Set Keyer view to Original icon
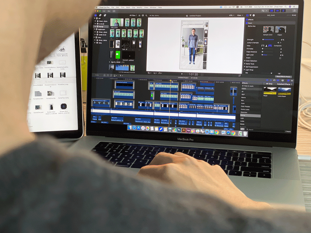Viewport: 311px width, 233px height. pyautogui.click(x=263, y=46)
